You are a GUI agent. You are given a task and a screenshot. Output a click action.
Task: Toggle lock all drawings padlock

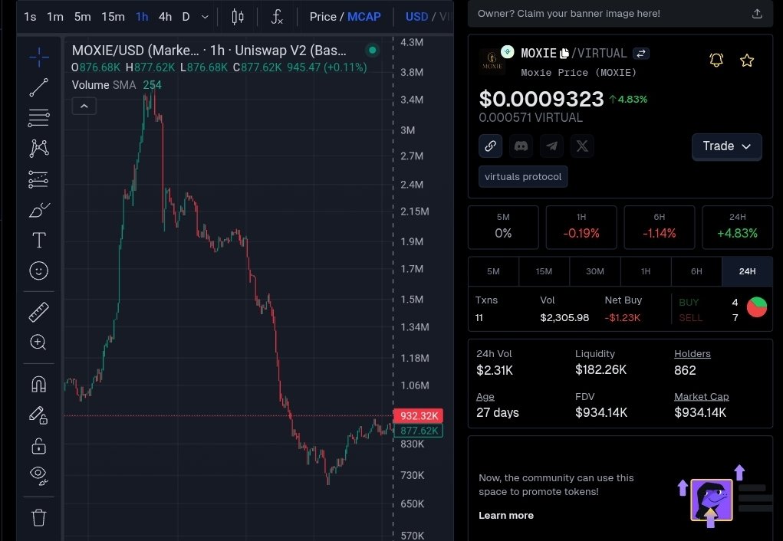(39, 445)
